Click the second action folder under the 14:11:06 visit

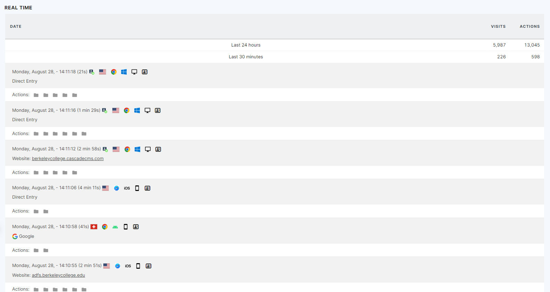(x=46, y=211)
